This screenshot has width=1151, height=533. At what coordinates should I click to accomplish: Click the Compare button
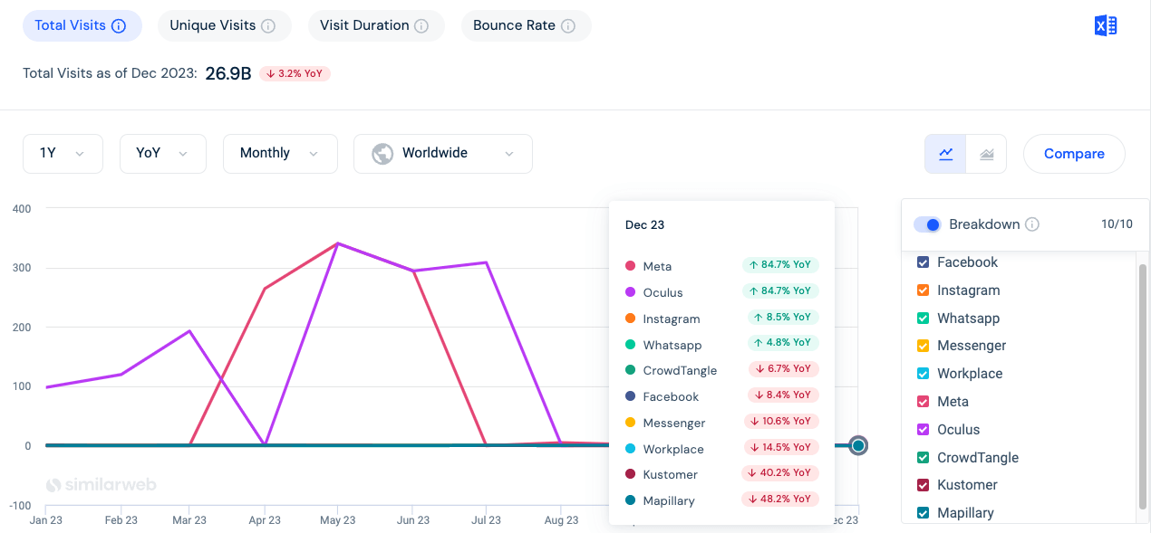[1073, 154]
